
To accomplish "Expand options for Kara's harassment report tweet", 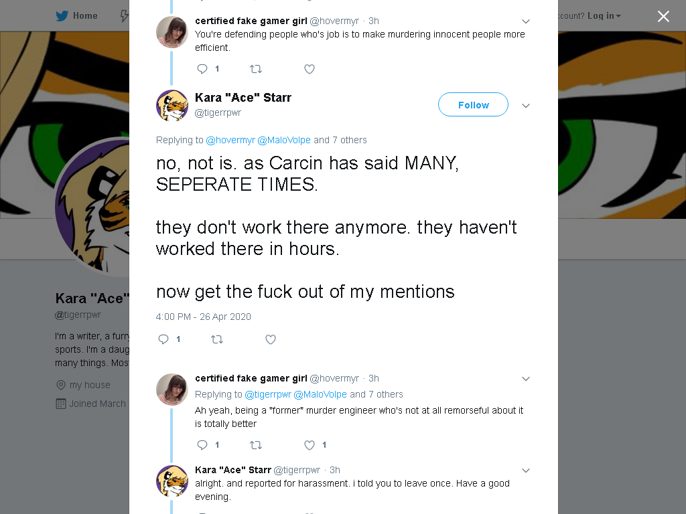I will pyautogui.click(x=526, y=470).
